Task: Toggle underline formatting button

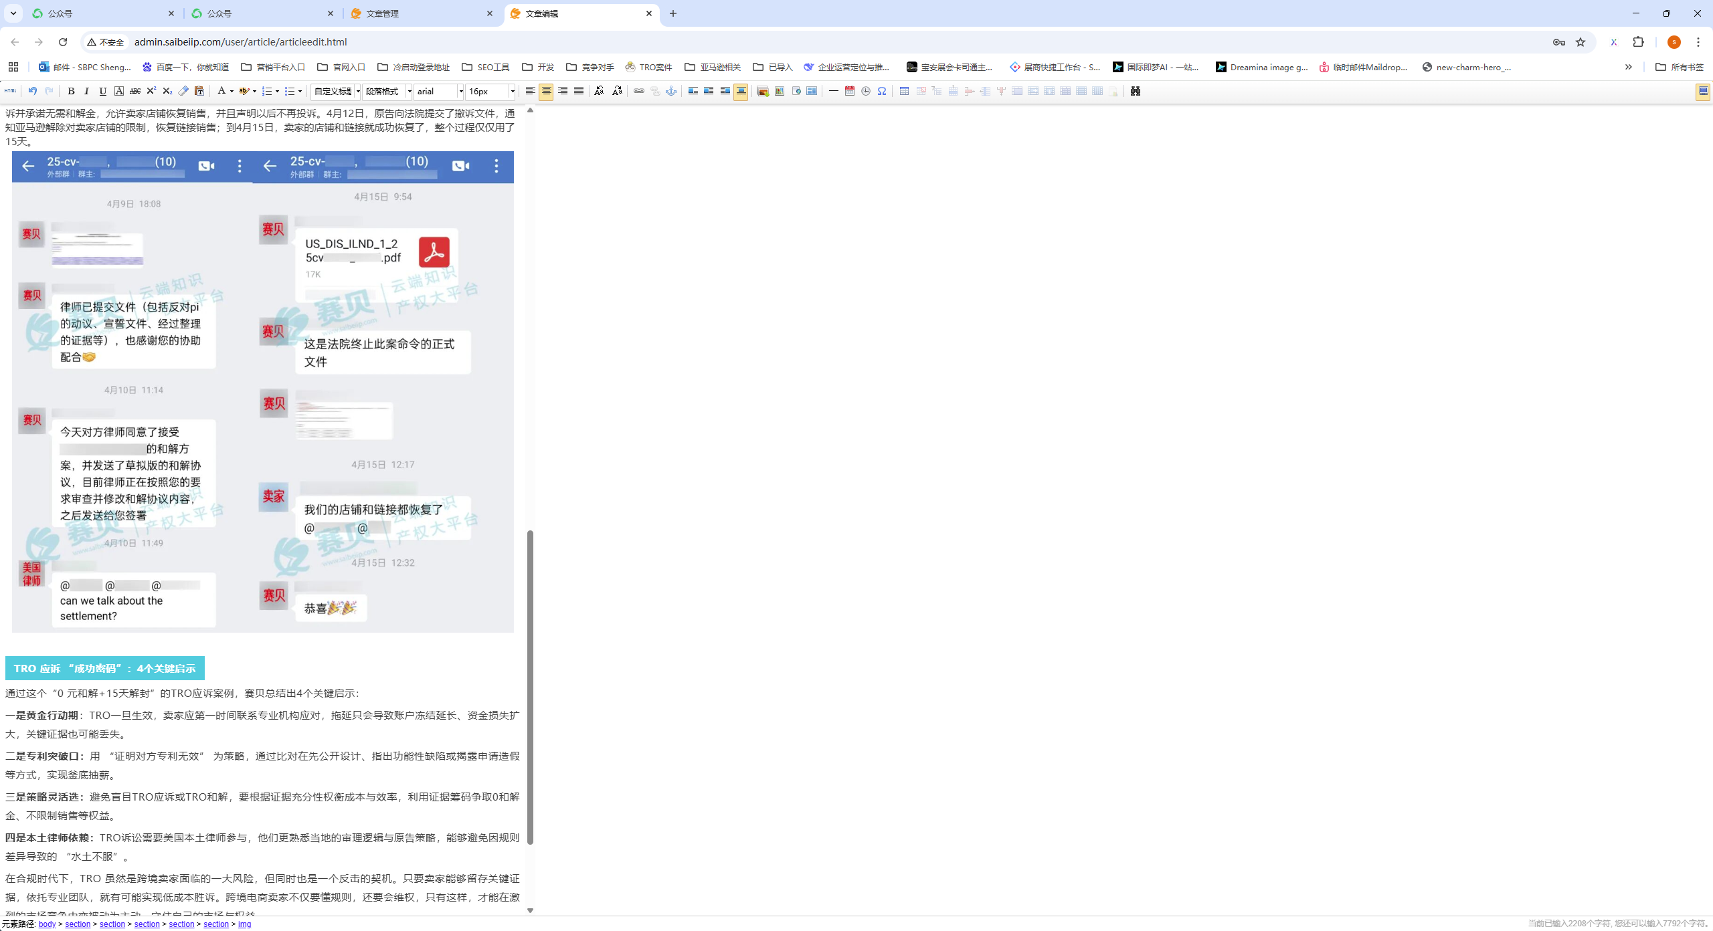Action: [x=102, y=91]
